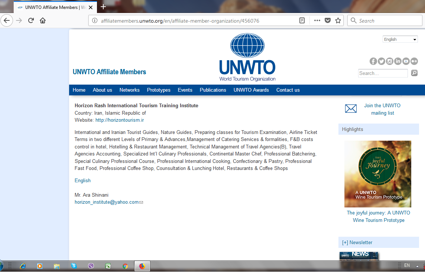Save the page to Pocket
The width and height of the screenshot is (425, 272).
pos(328,20)
